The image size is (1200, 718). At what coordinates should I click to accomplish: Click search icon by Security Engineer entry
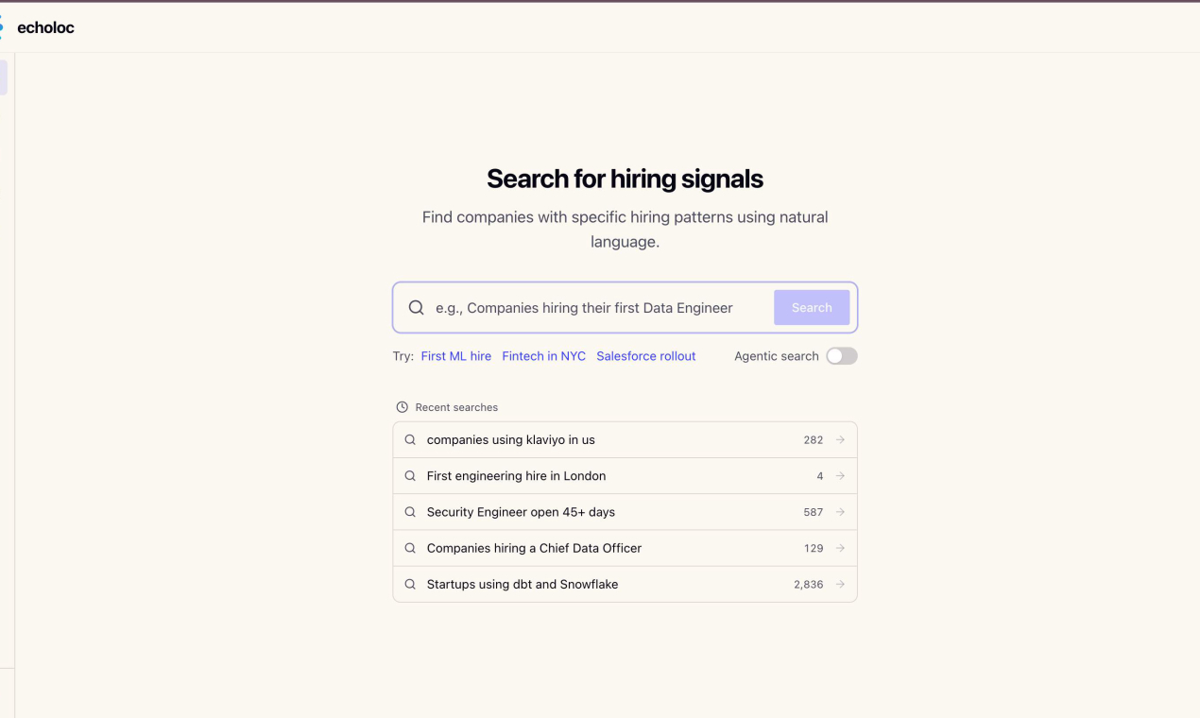410,512
